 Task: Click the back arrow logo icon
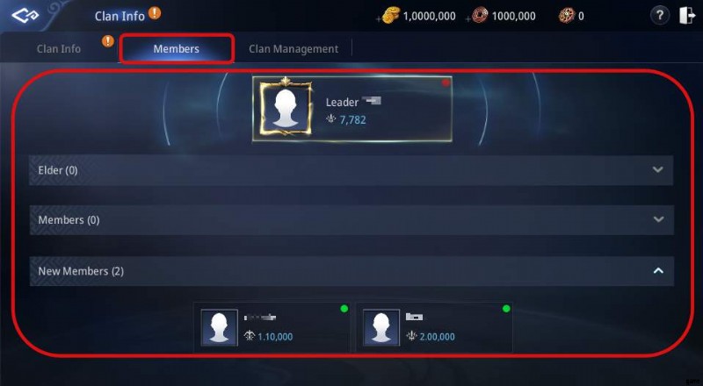click(25, 16)
